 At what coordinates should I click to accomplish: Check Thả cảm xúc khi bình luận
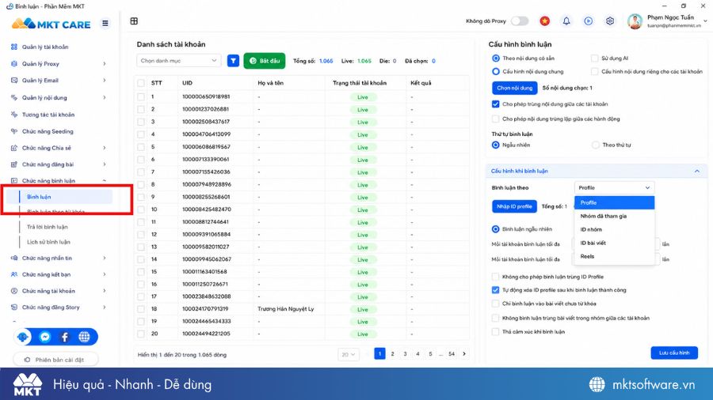[x=495, y=331]
